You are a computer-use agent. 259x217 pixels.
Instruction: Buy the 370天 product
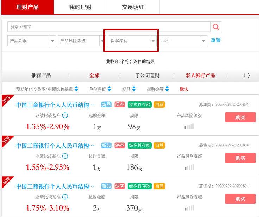click(x=240, y=199)
